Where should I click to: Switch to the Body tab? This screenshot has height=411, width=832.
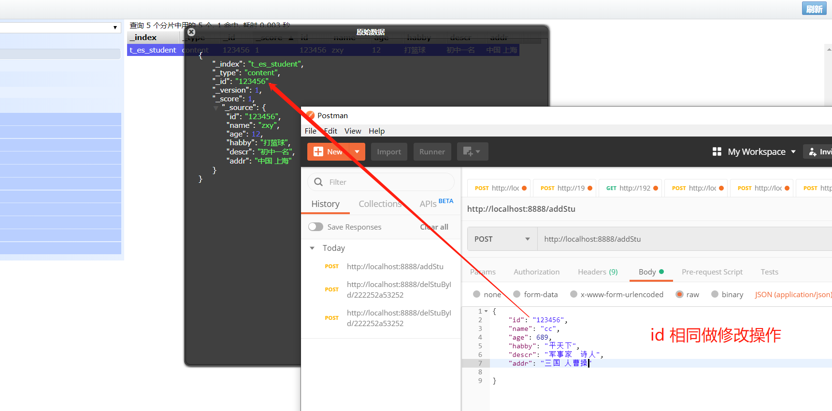[x=651, y=272]
